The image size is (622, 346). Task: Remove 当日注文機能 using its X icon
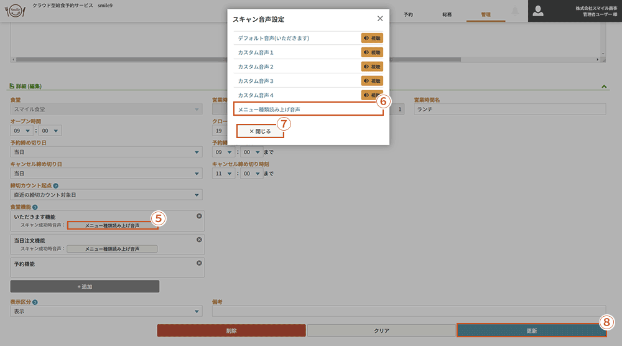tap(199, 240)
